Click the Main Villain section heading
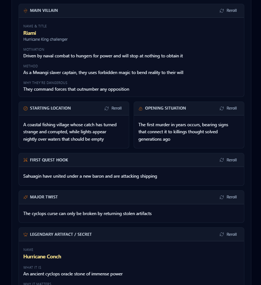The width and height of the screenshot is (261, 285). (44, 11)
